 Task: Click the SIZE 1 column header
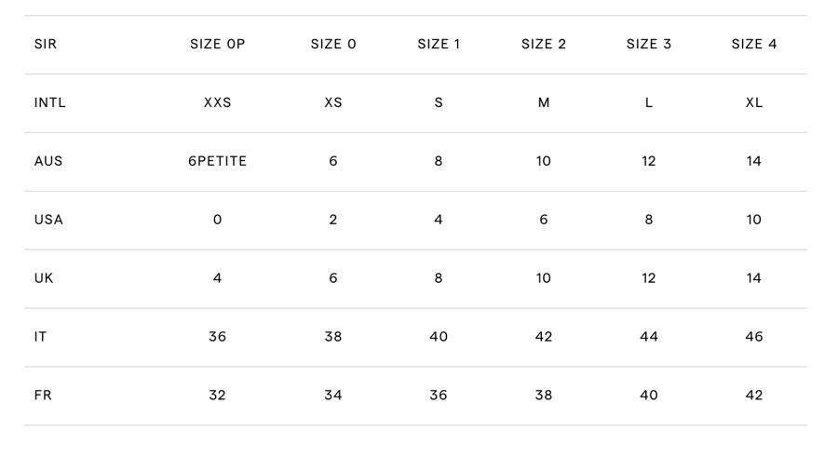coord(439,44)
